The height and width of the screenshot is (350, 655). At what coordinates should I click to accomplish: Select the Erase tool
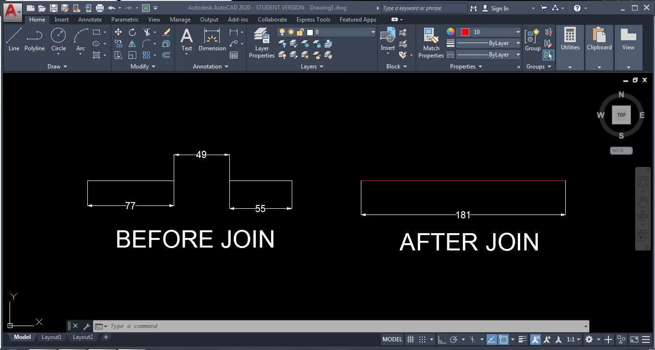point(167,32)
